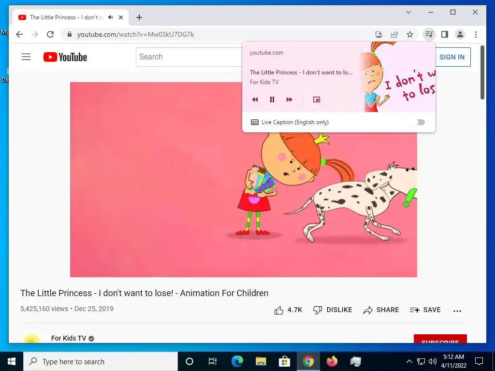Image resolution: width=495 pixels, height=371 pixels.
Task: Click the SIGN IN button
Action: (452, 57)
